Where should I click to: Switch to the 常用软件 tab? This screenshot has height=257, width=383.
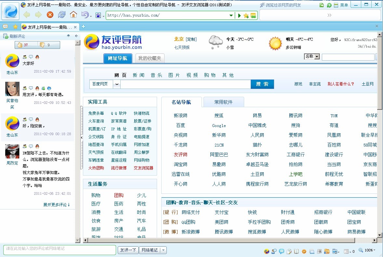(223, 102)
